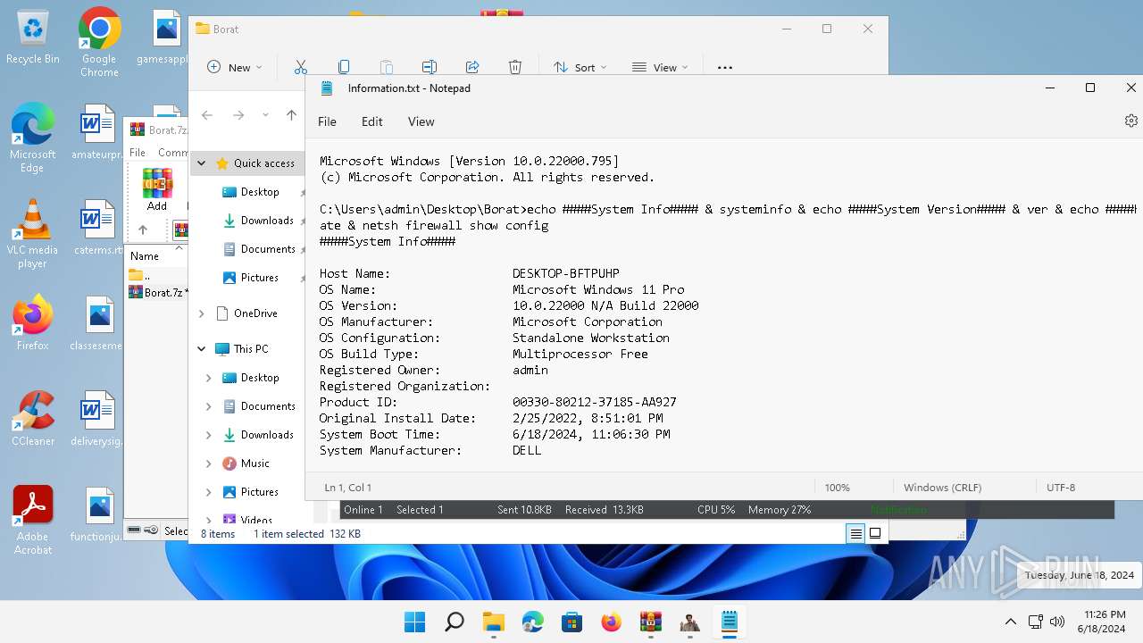This screenshot has height=643, width=1143.
Task: Open Notepad View menu
Action: [x=421, y=121]
